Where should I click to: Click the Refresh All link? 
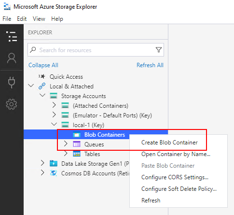150,65
